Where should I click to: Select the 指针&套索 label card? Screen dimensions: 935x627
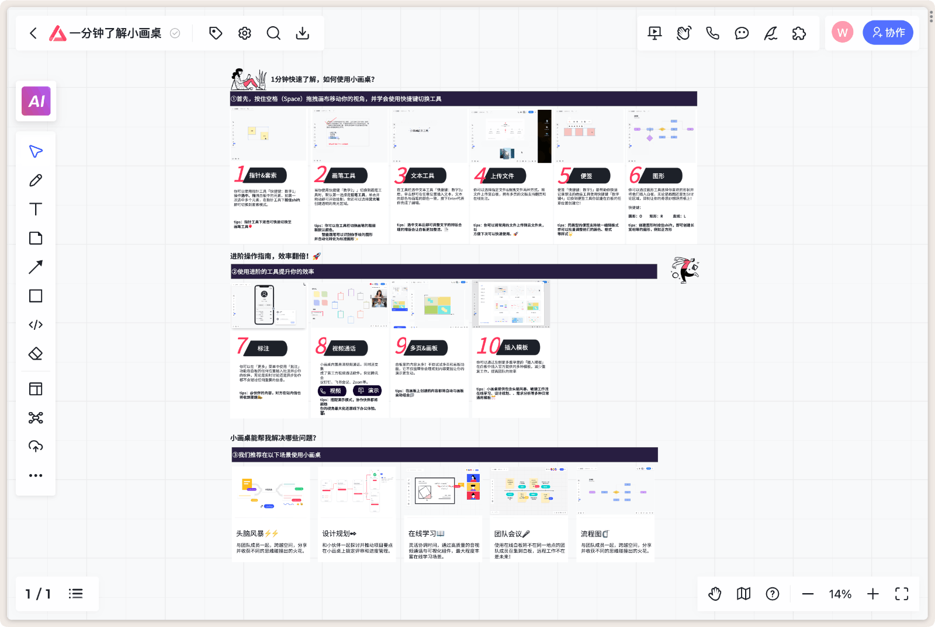(x=264, y=175)
